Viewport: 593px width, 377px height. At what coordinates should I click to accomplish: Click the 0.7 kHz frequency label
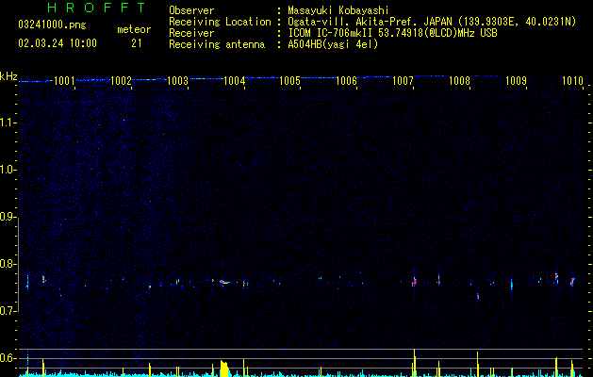point(8,311)
